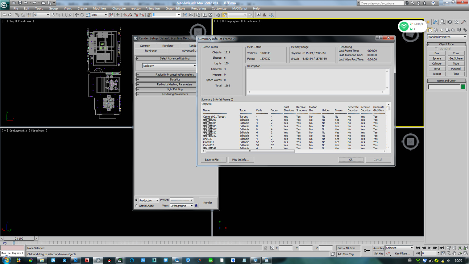Expand Radiosity Processing Parameters rollout
Viewport: 469px width, 264px height.
point(174,75)
